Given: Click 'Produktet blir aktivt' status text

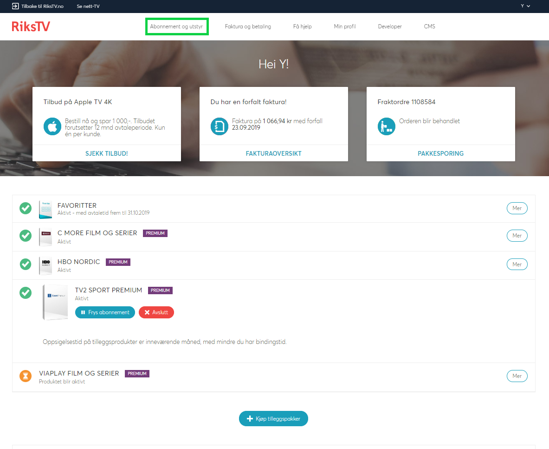Looking at the screenshot, I should coord(62,382).
